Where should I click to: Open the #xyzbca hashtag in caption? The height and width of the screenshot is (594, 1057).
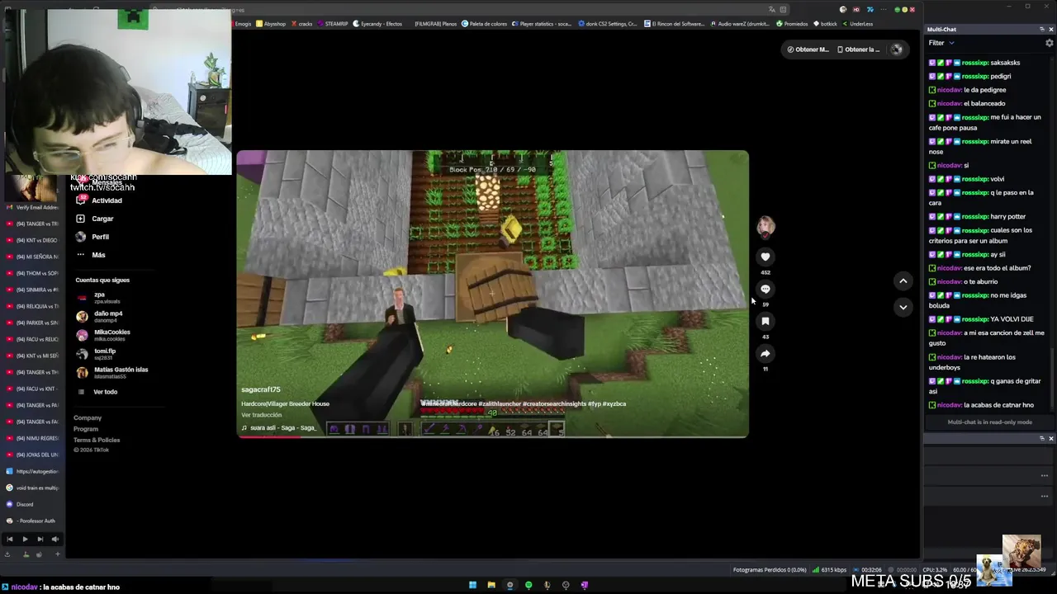click(614, 404)
